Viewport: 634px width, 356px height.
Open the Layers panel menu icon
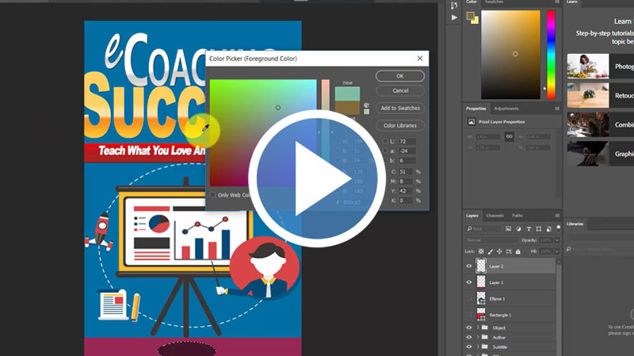pyautogui.click(x=557, y=216)
